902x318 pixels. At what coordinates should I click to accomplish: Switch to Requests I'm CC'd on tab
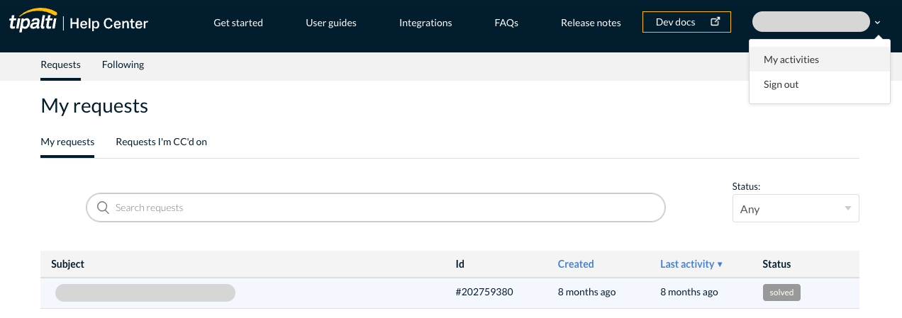pyautogui.click(x=161, y=142)
